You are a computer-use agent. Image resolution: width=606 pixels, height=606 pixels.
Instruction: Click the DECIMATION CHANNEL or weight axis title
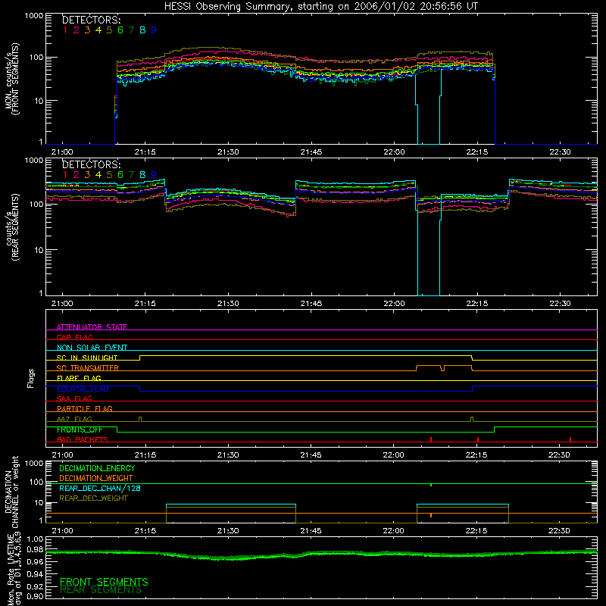[11, 492]
